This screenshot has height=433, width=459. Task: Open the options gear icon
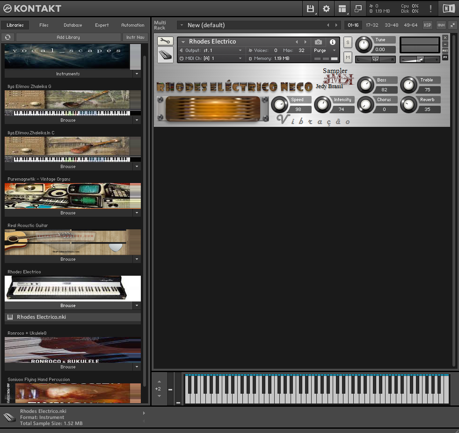pos(326,8)
